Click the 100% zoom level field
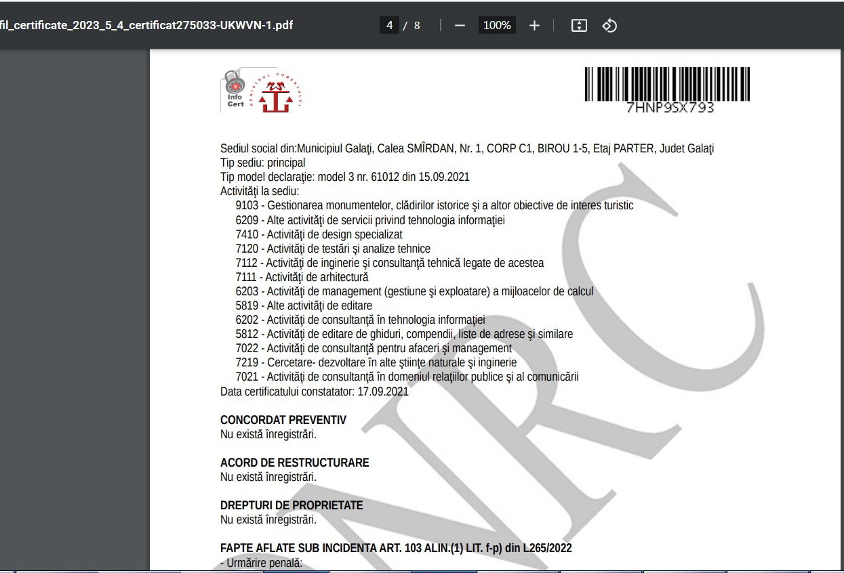 pos(497,26)
